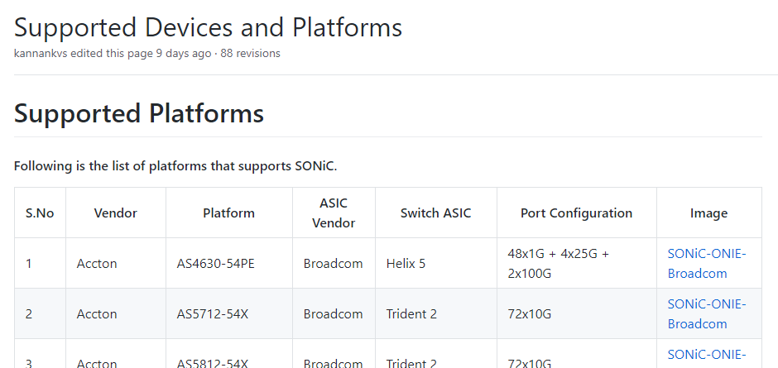Click the Vendor column header
The height and width of the screenshot is (368, 778).
[x=116, y=213]
